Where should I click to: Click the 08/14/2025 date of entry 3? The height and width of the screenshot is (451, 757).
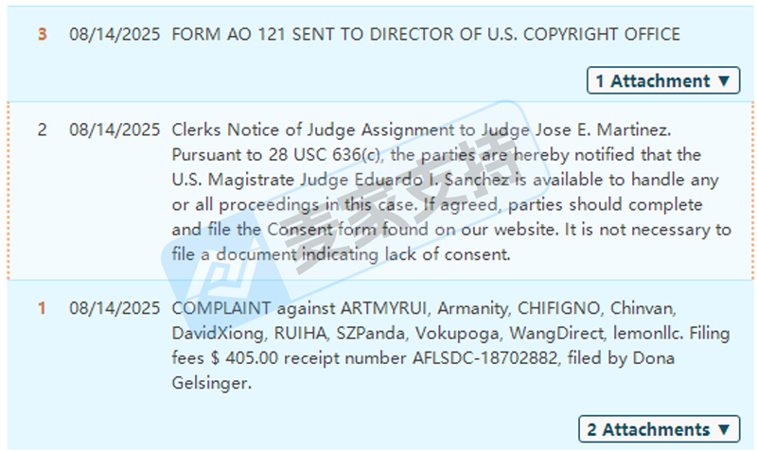point(114,34)
